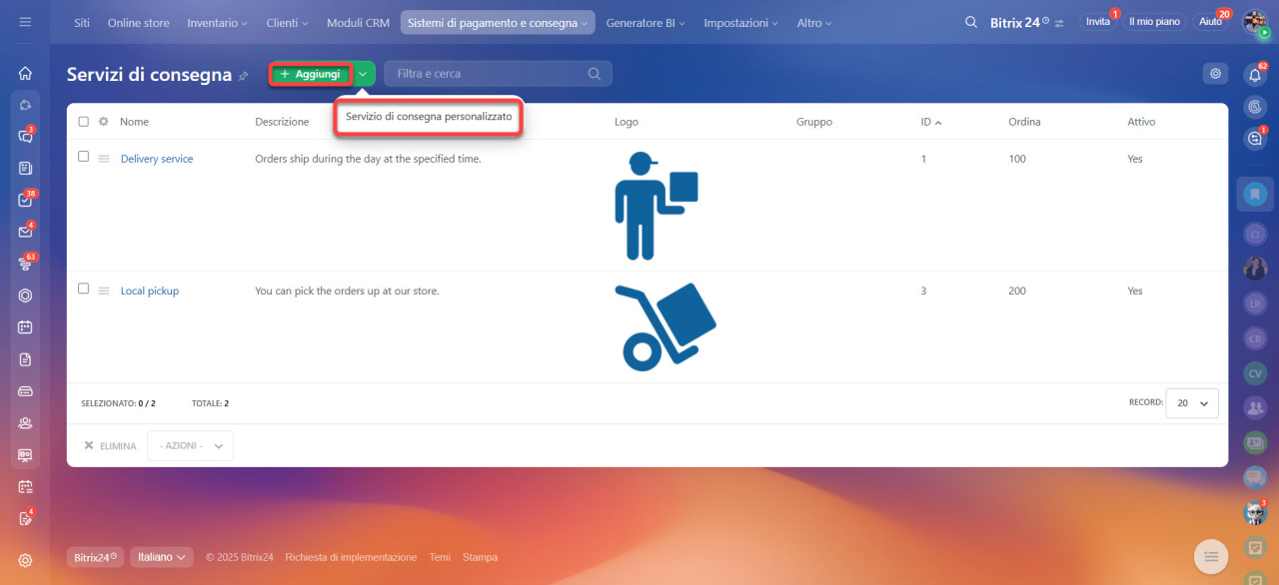Image resolution: width=1279 pixels, height=585 pixels.
Task: Open the Local pickup link
Action: (150, 292)
